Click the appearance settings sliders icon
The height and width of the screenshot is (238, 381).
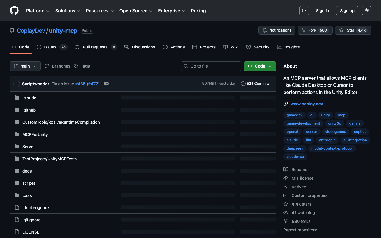click(x=367, y=11)
